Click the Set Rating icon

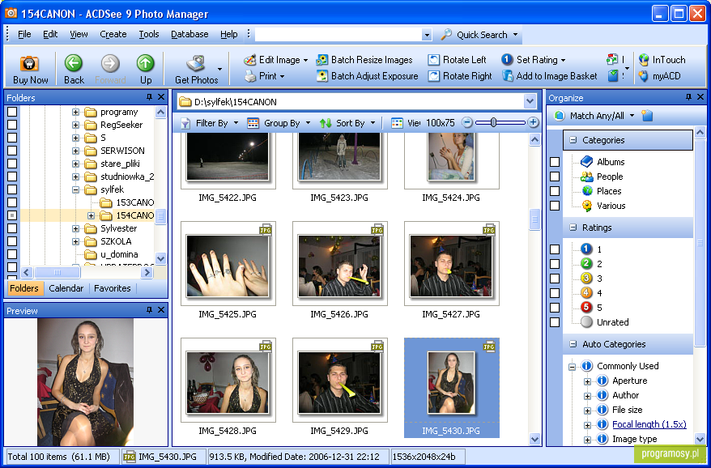click(x=508, y=59)
